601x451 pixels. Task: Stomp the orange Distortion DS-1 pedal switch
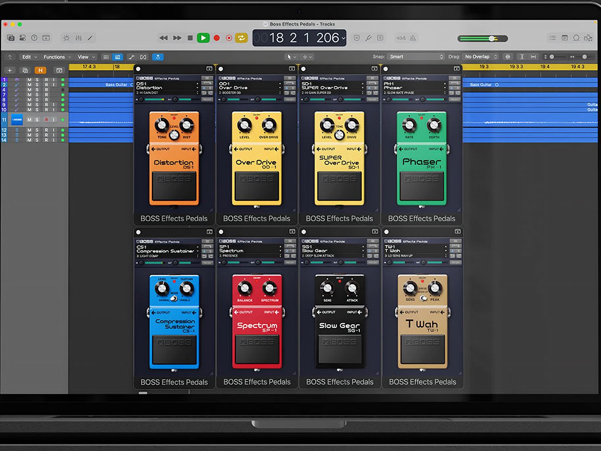[174, 186]
